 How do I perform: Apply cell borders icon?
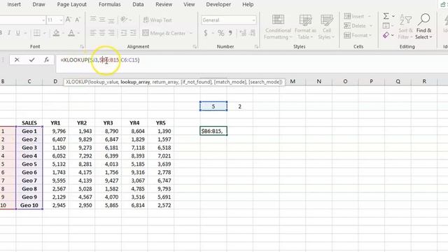[x=37, y=33]
